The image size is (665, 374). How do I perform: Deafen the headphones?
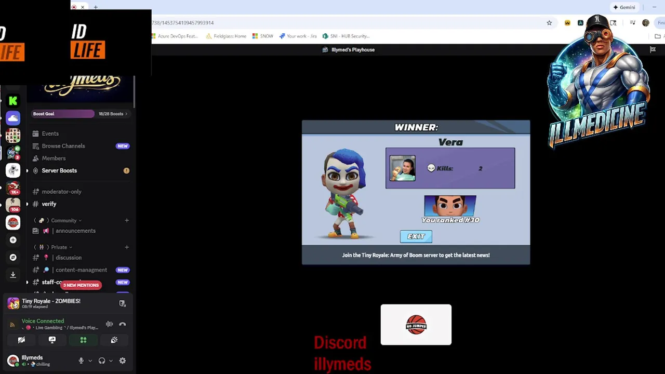tap(102, 360)
